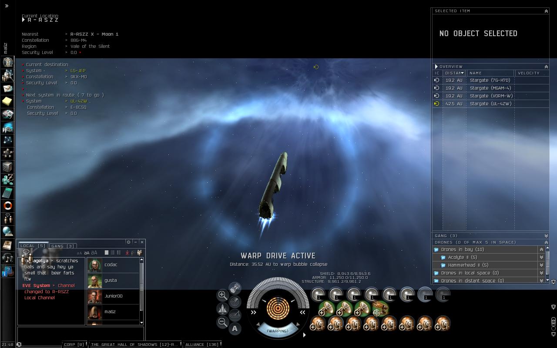Open the Alliance chat tab

pos(202,345)
